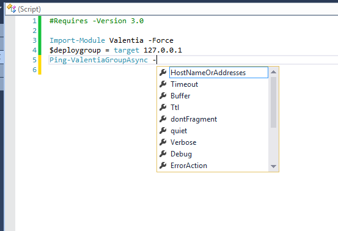Click the $deploygroup variable
Image resolution: width=338 pixels, height=231 pixels.
click(75, 51)
